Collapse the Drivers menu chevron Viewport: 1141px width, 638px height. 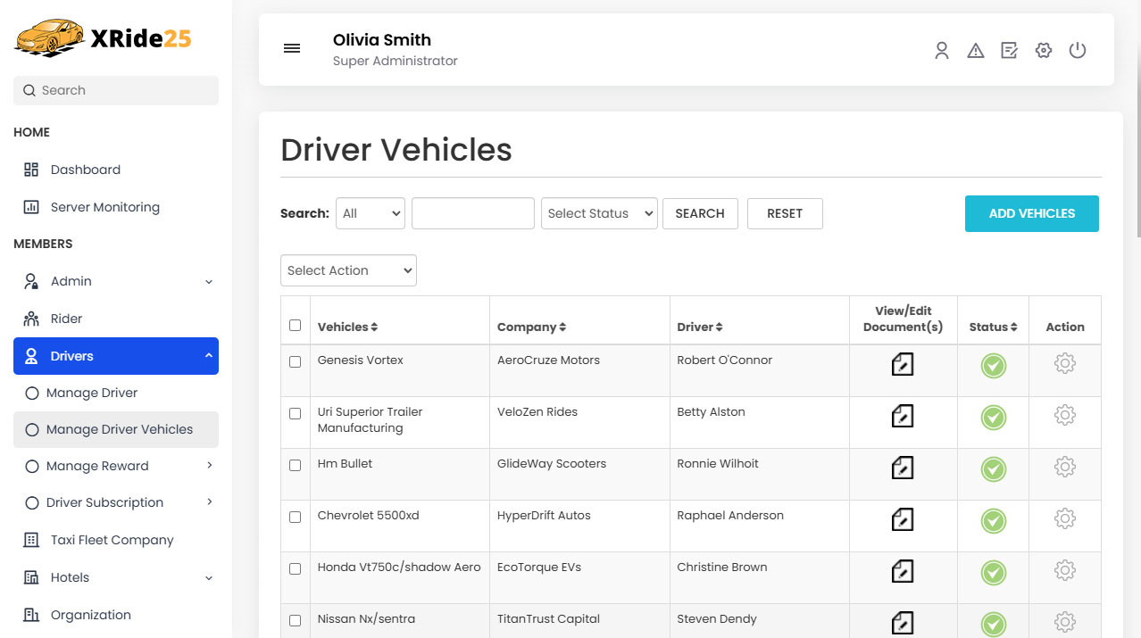click(x=209, y=356)
